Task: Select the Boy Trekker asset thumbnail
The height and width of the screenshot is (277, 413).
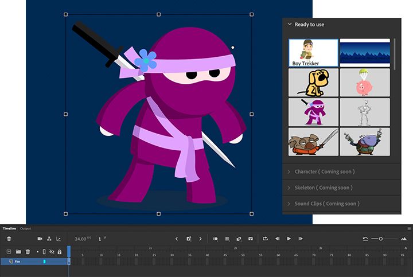Action: (x=313, y=53)
